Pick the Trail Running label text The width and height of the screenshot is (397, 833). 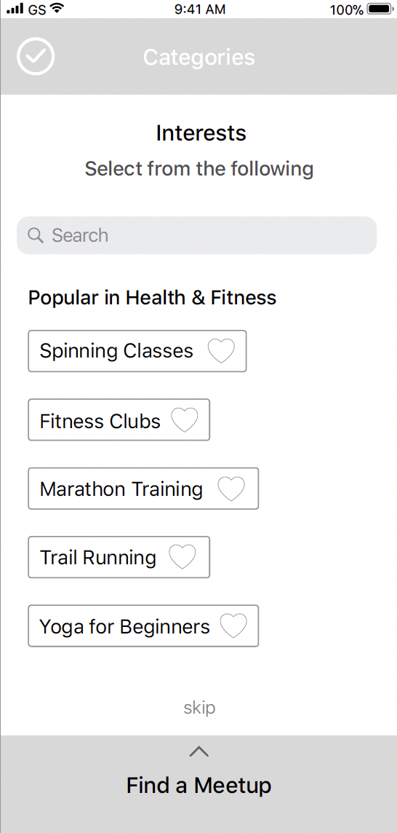pos(98,558)
